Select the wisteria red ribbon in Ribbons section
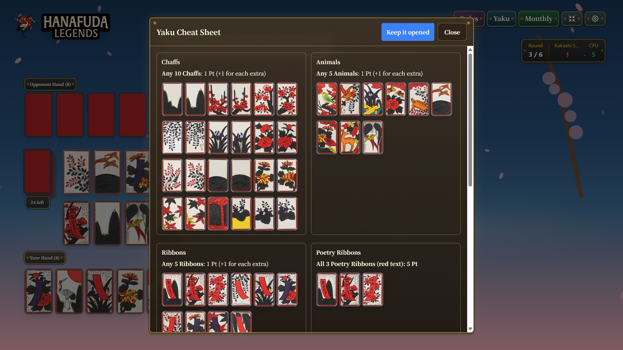Screen dimensions: 623x350 pyautogui.click(x=241, y=289)
